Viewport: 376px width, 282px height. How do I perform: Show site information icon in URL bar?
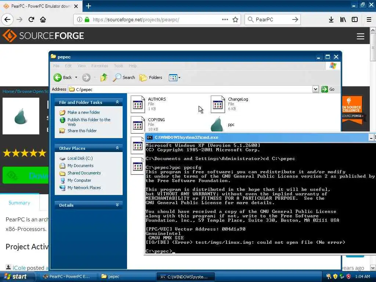coord(80,19)
